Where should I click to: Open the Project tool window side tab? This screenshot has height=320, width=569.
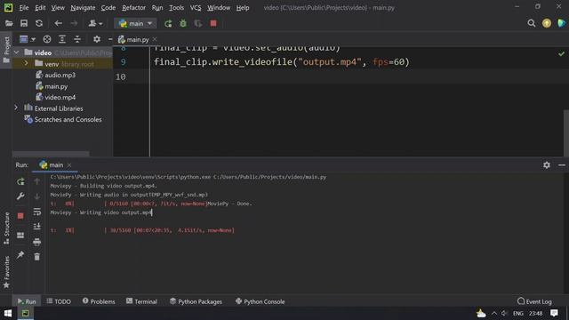pos(6,50)
